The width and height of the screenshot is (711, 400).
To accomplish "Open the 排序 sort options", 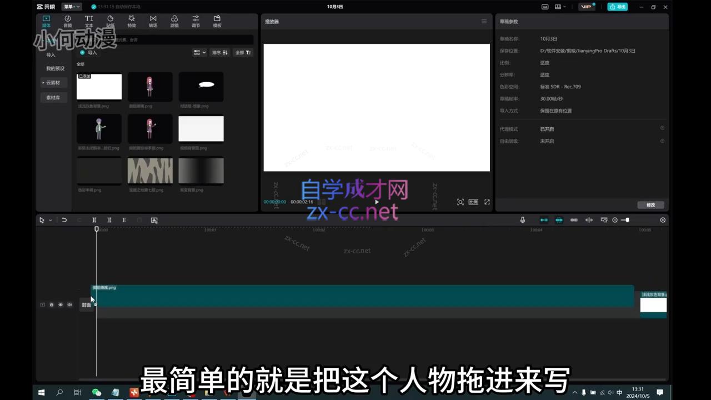I will click(x=219, y=53).
